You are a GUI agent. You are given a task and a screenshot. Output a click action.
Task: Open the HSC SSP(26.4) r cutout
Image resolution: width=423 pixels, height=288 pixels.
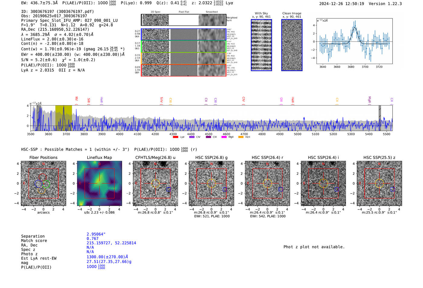(x=267, y=183)
